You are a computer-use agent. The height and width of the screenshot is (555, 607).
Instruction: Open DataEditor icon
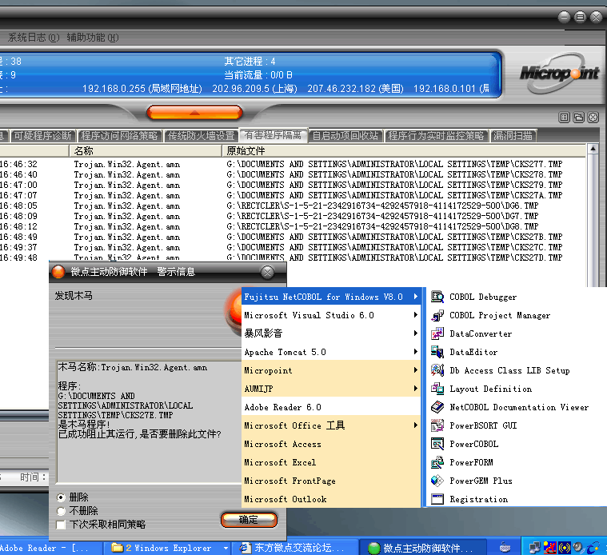coord(437,352)
